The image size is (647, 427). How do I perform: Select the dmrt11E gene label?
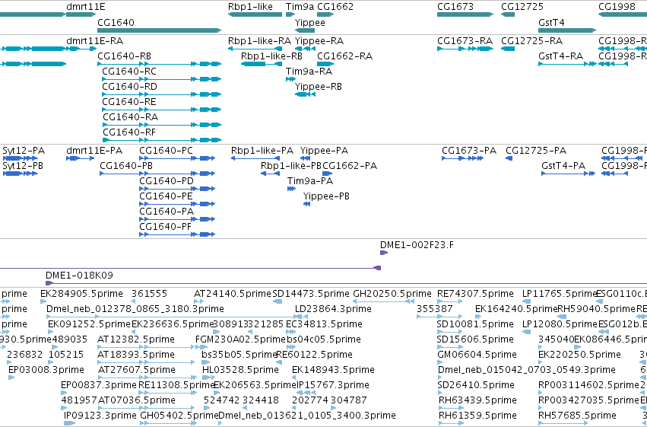coord(85,7)
